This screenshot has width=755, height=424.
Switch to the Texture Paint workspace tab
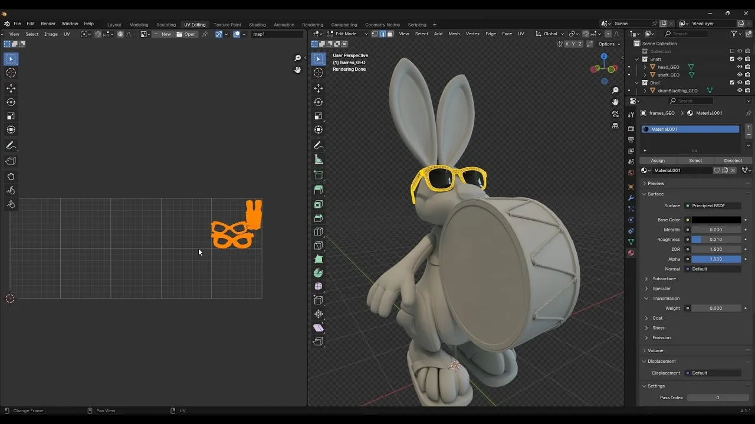(227, 25)
